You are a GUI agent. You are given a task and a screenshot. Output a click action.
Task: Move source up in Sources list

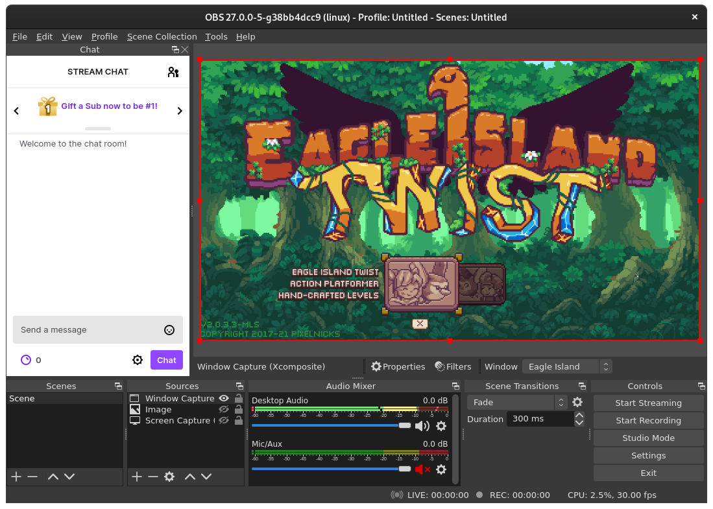click(x=190, y=477)
